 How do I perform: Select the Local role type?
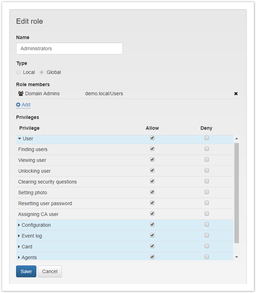coord(18,72)
